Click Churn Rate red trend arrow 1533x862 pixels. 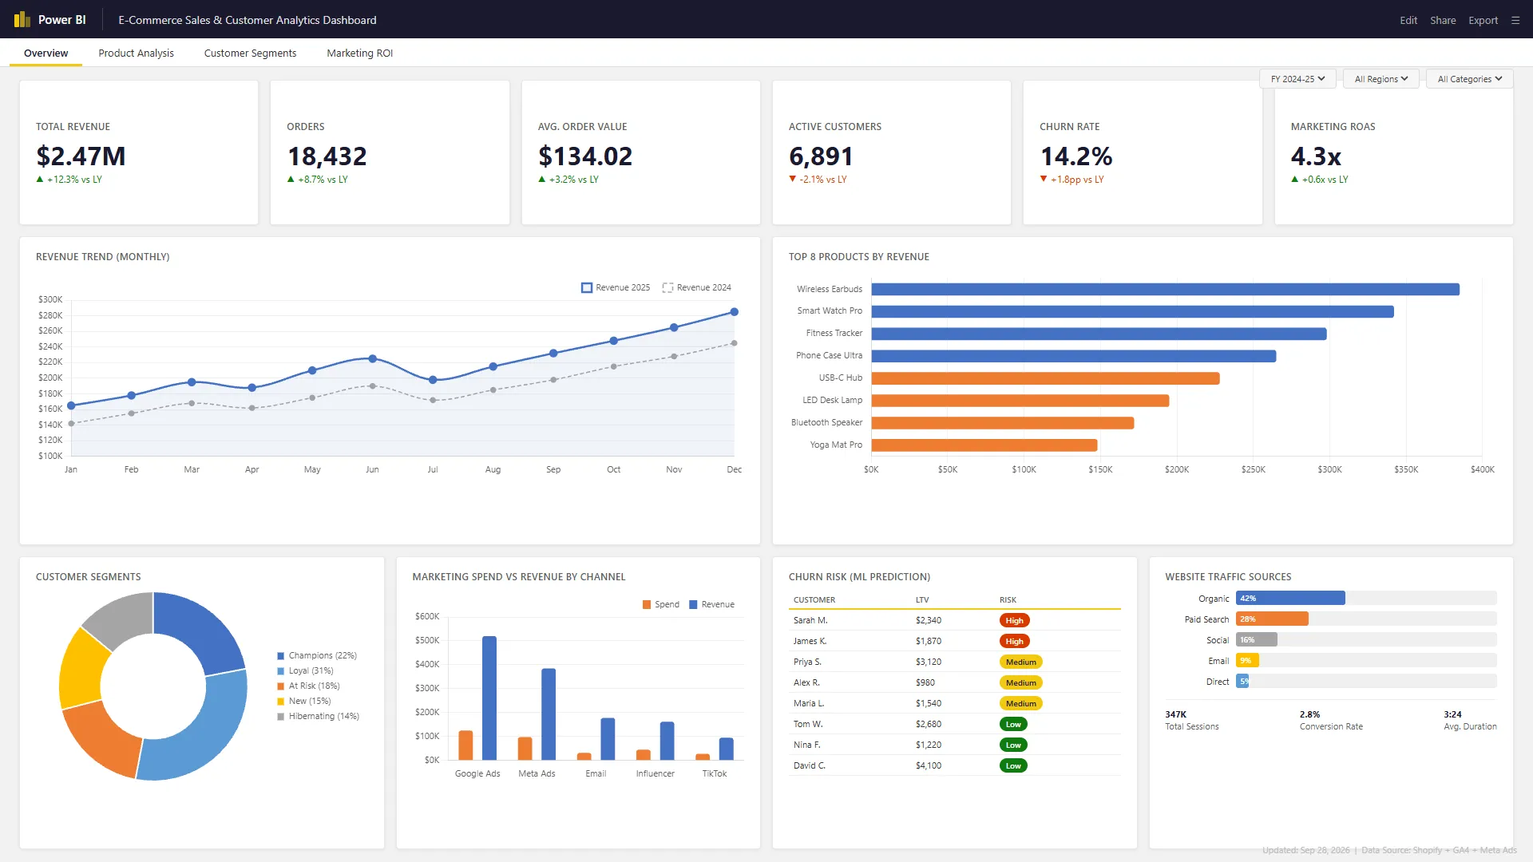[1044, 180]
